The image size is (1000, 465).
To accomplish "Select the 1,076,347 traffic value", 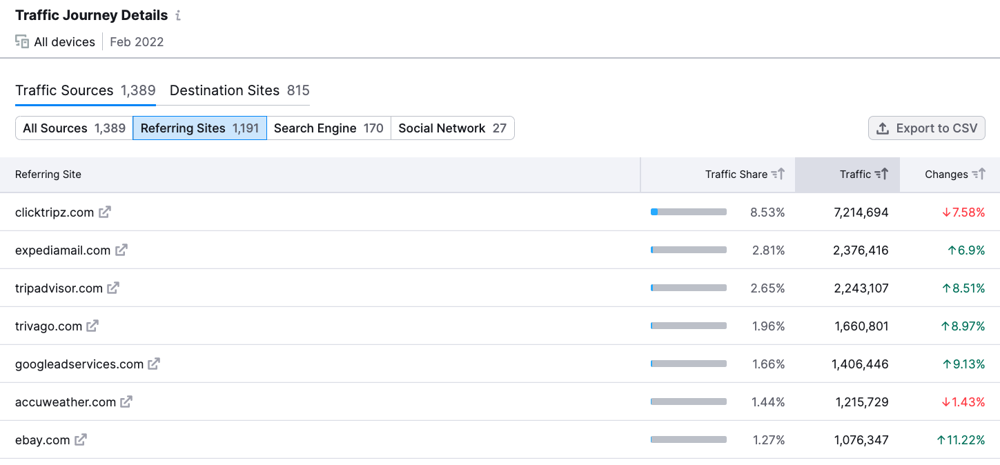I will 861,440.
